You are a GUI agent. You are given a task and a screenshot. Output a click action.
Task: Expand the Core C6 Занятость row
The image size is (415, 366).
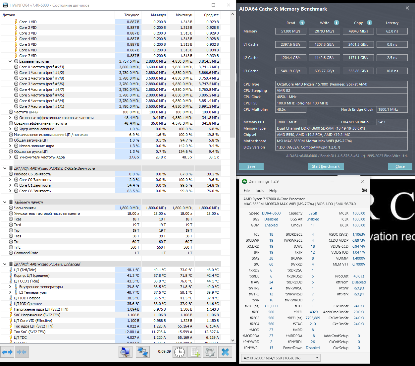pos(10,191)
